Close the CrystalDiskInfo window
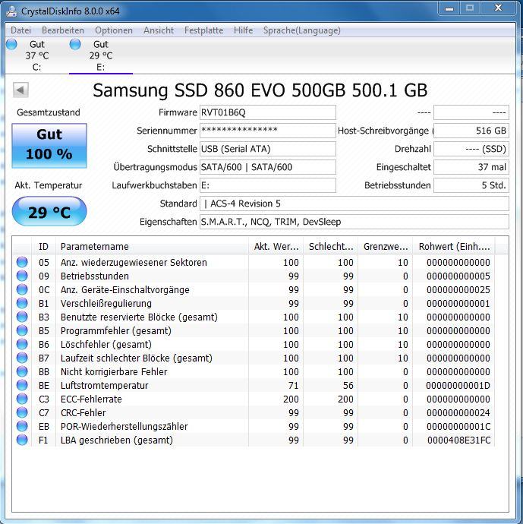This screenshot has width=523, height=524. click(x=498, y=8)
